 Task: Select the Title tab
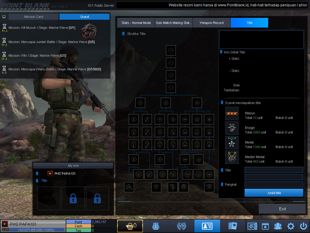point(249,23)
